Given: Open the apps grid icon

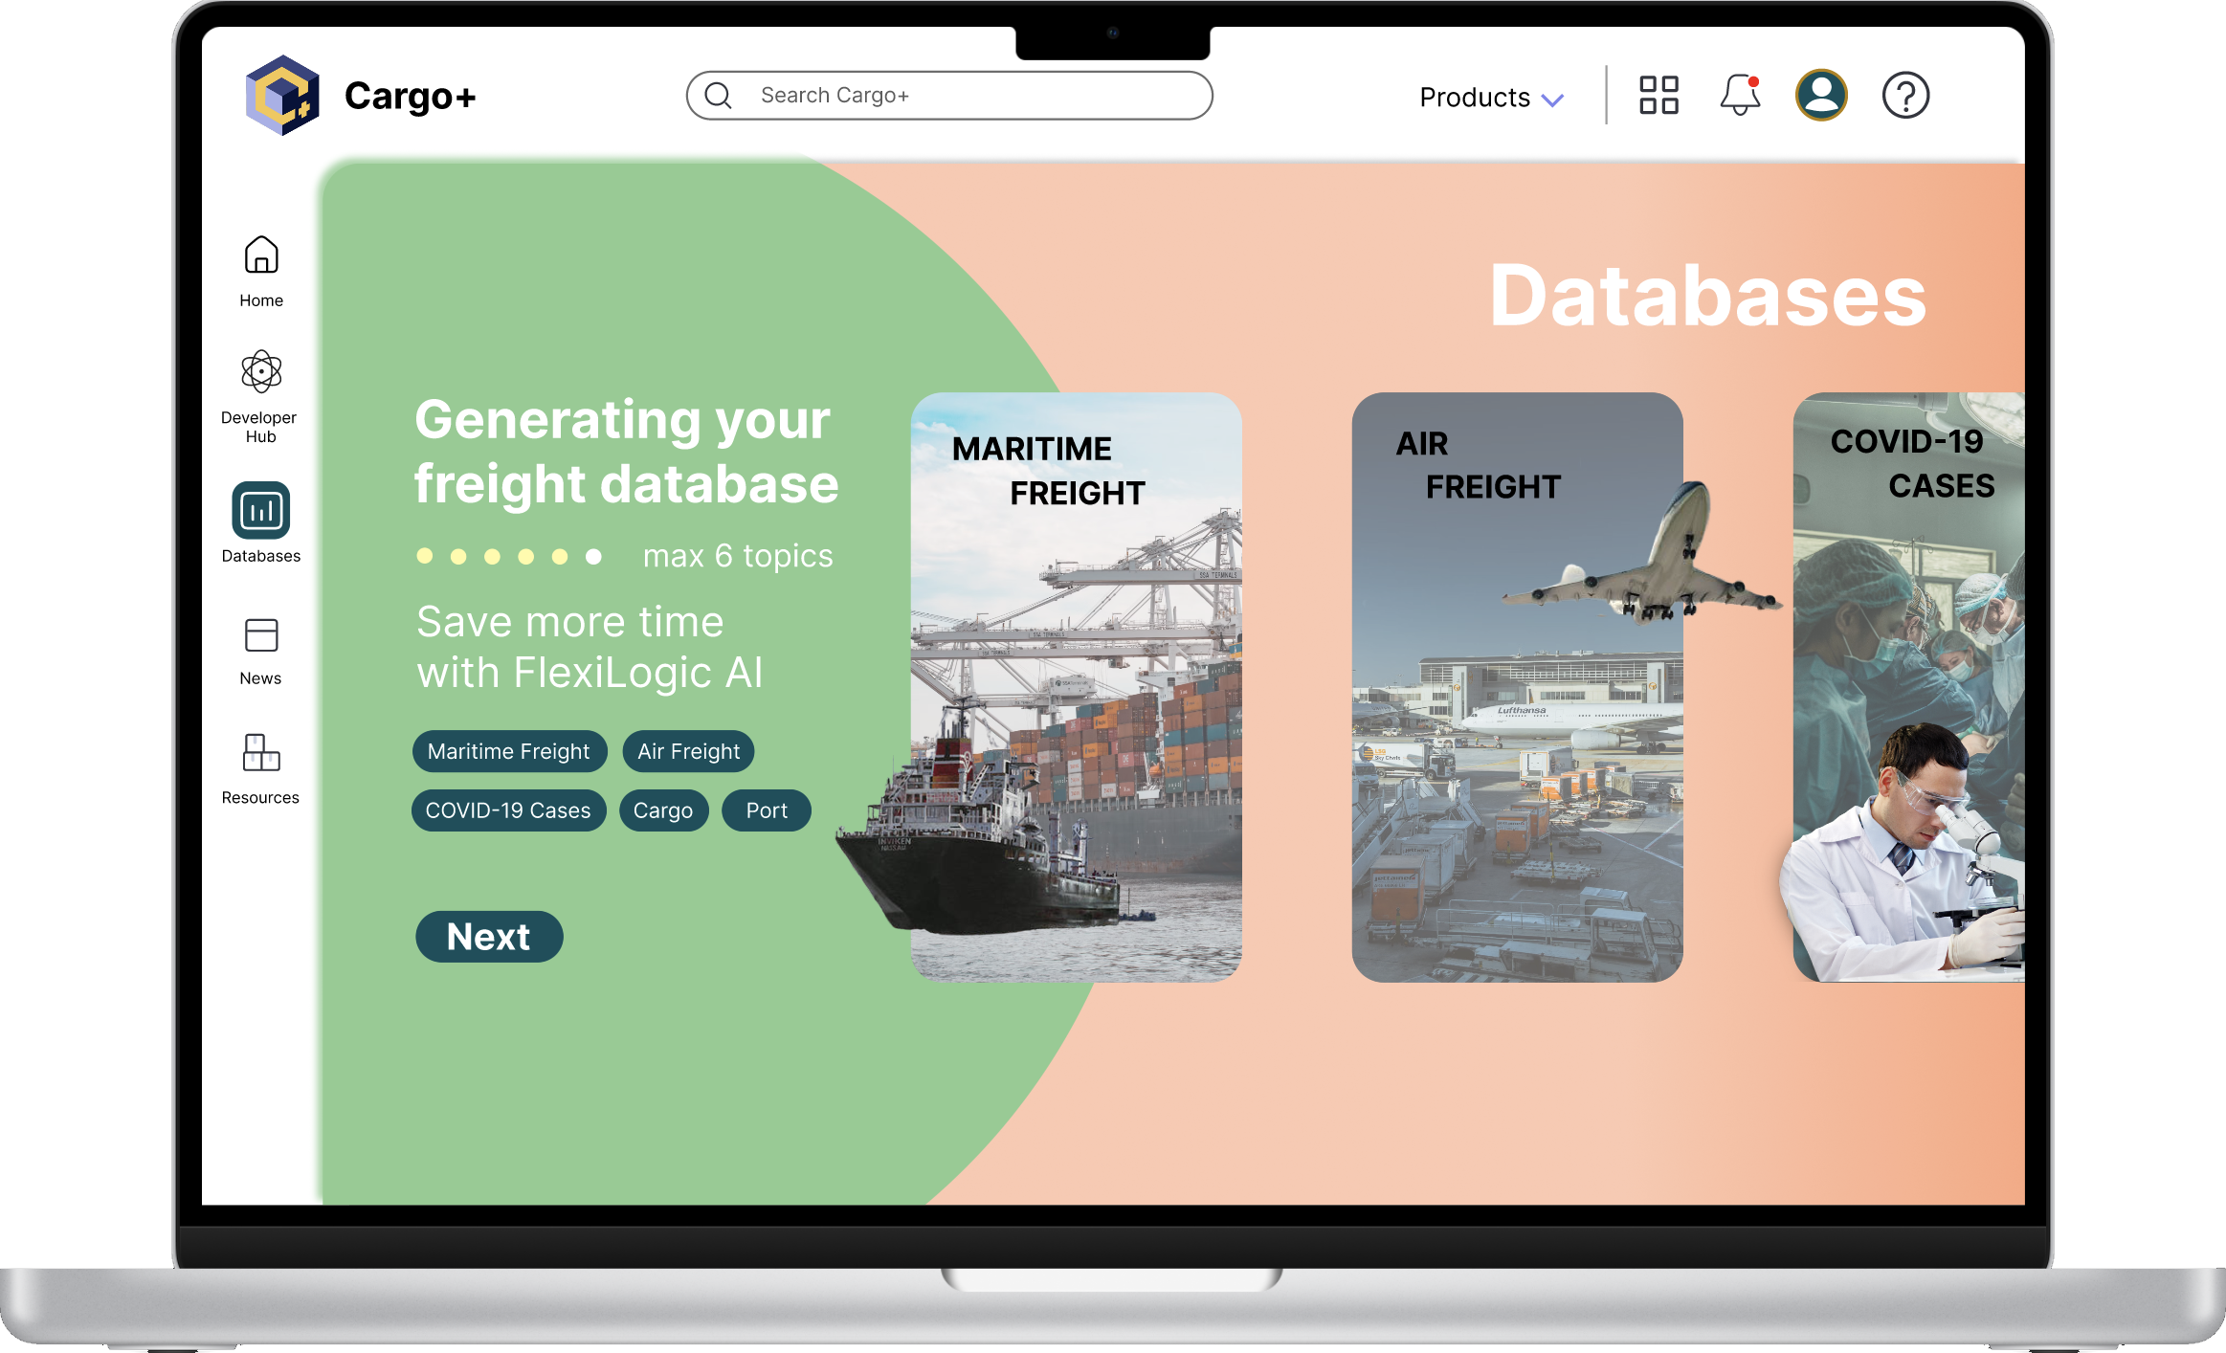Looking at the screenshot, I should coord(1658,96).
